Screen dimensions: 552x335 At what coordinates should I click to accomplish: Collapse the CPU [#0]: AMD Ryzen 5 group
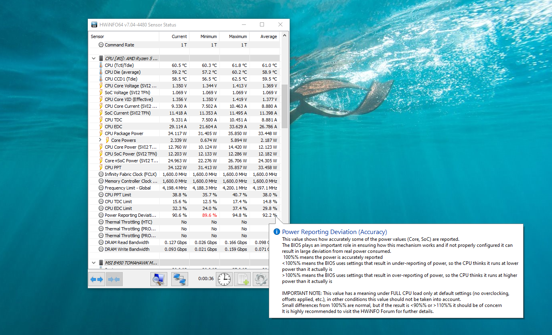click(93, 59)
